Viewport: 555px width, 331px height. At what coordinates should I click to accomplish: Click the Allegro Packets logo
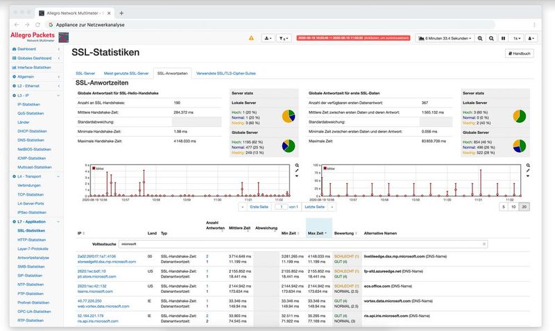tap(35, 35)
